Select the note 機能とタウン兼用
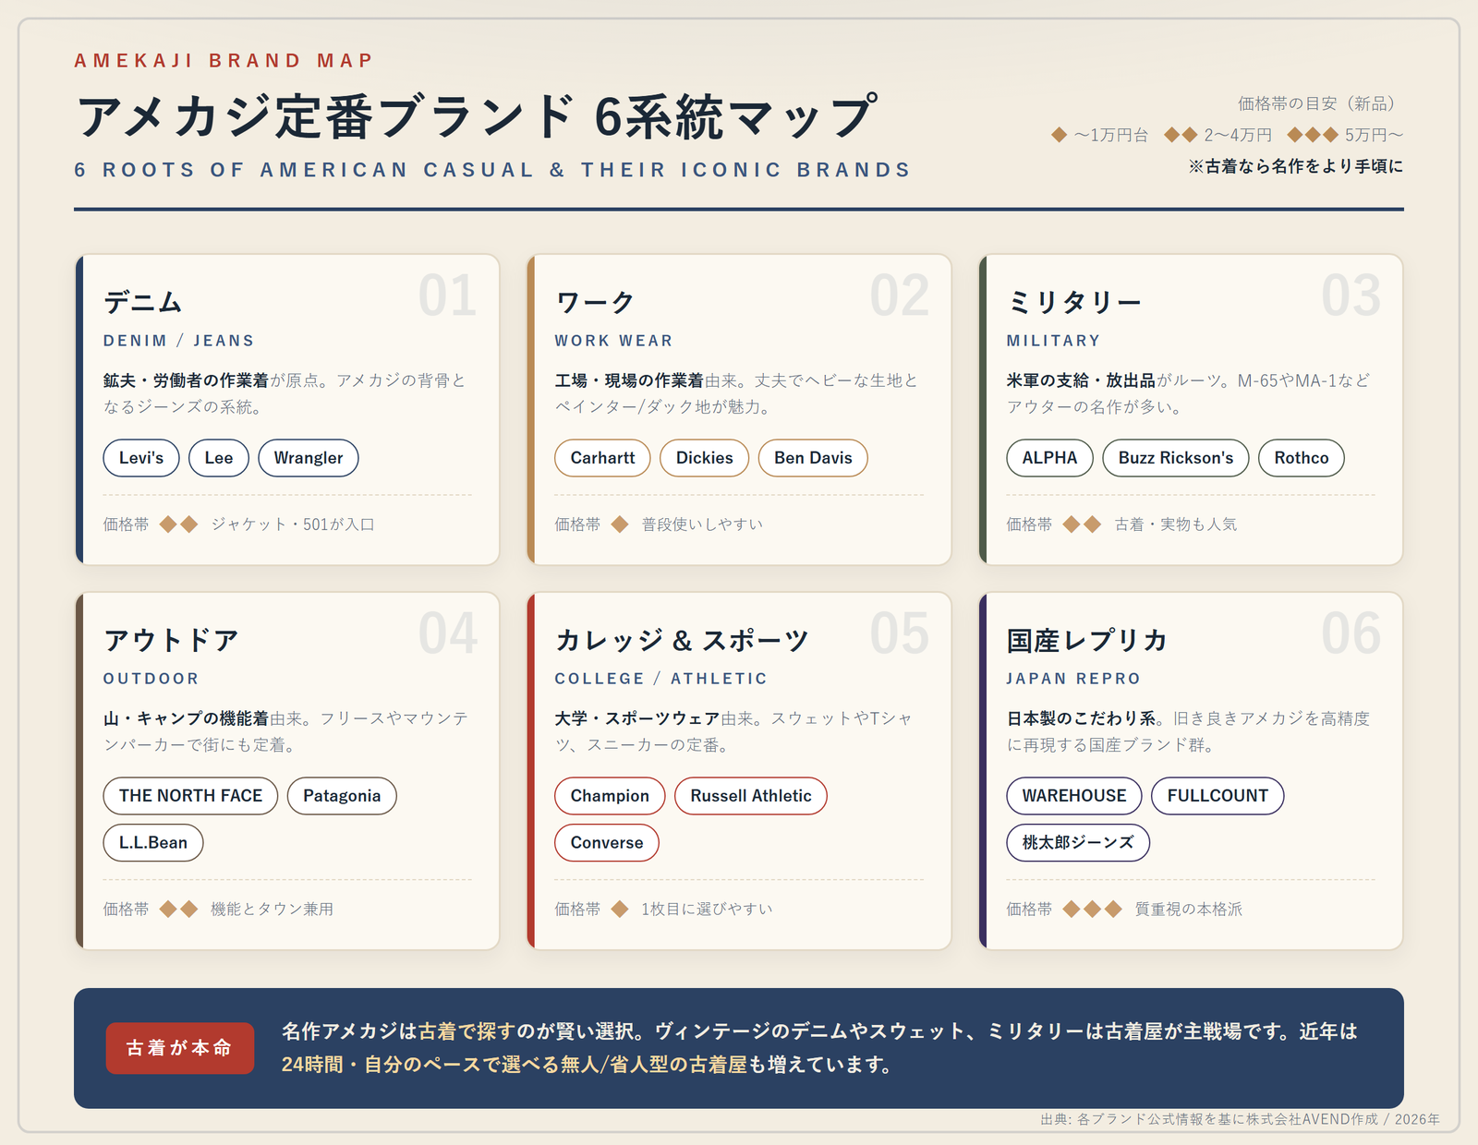This screenshot has height=1145, width=1478. [273, 910]
